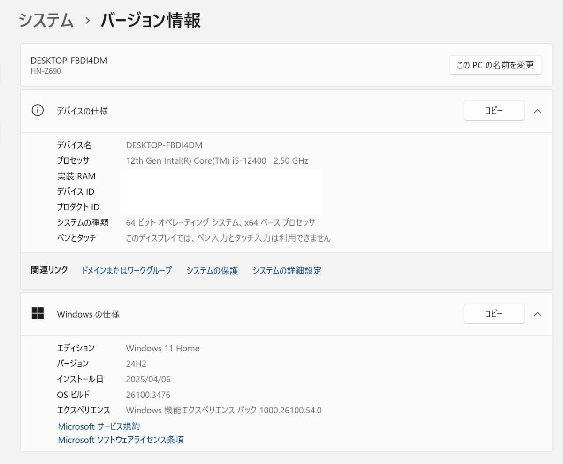Select the install date 2025/04/06

pyautogui.click(x=148, y=379)
